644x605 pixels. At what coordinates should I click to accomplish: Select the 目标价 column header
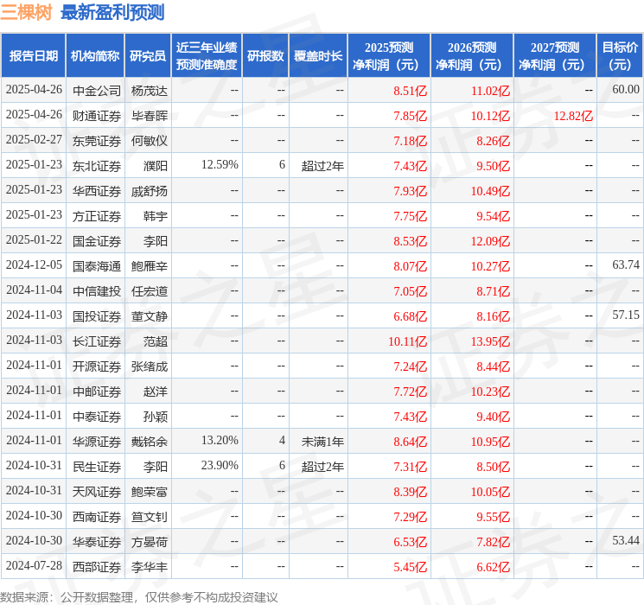click(619, 56)
